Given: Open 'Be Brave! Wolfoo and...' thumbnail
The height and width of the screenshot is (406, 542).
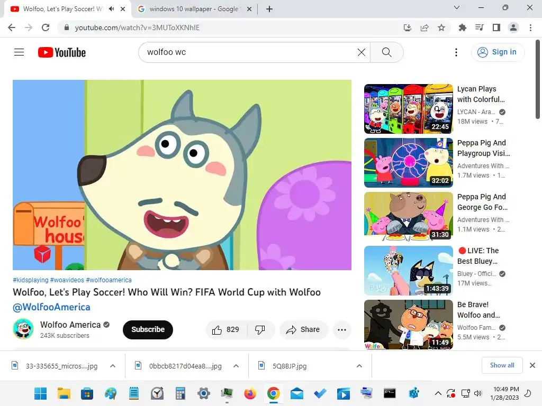Looking at the screenshot, I should coord(408,324).
